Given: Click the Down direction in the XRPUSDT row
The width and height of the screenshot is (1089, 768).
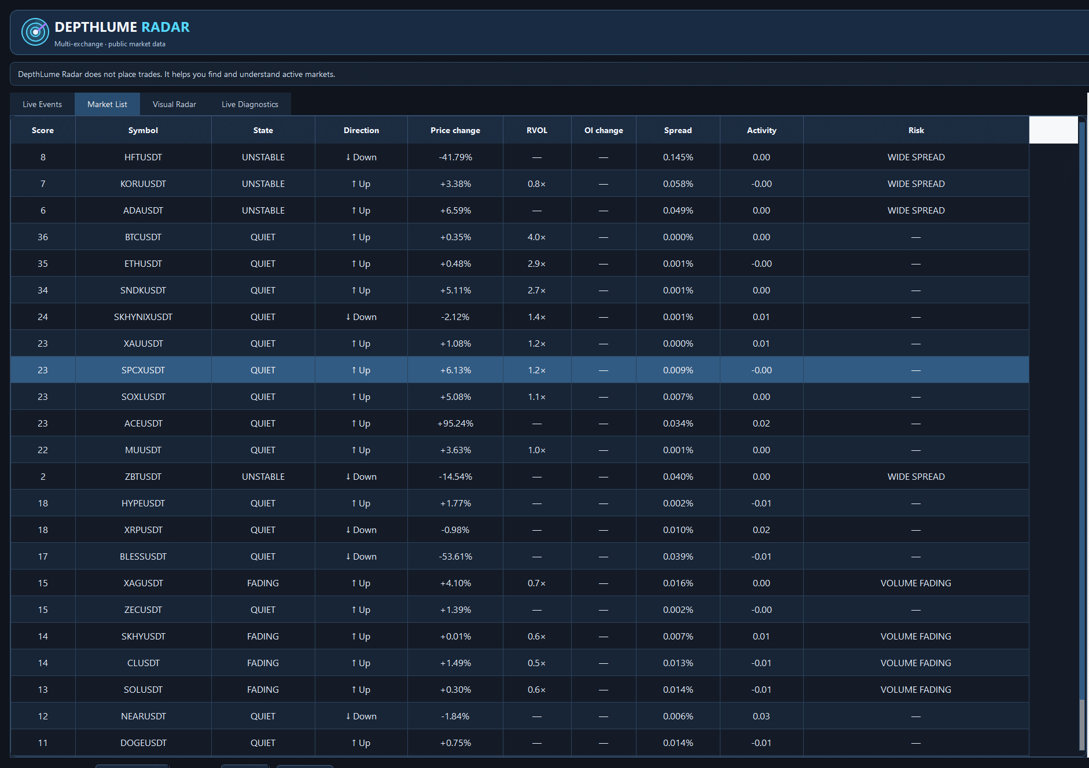Looking at the screenshot, I should [361, 530].
